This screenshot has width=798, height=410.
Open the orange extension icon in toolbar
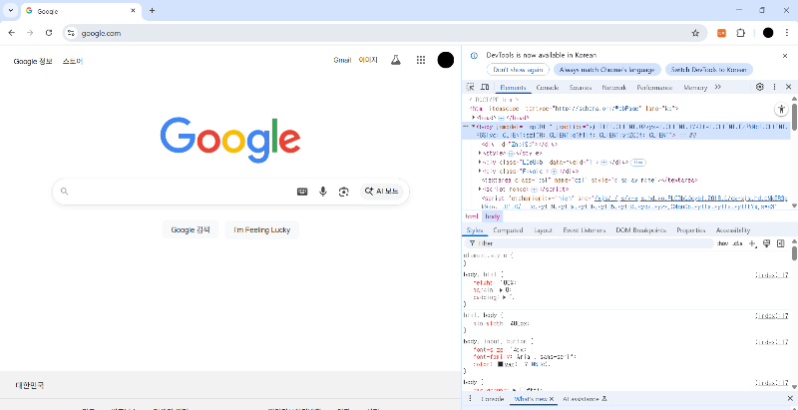pos(721,33)
